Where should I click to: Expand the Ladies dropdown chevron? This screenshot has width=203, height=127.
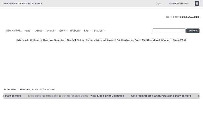pyautogui.click(x=43, y=31)
